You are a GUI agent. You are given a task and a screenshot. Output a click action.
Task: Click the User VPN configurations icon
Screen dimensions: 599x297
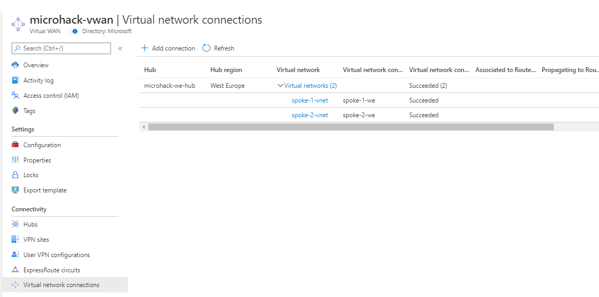15,254
